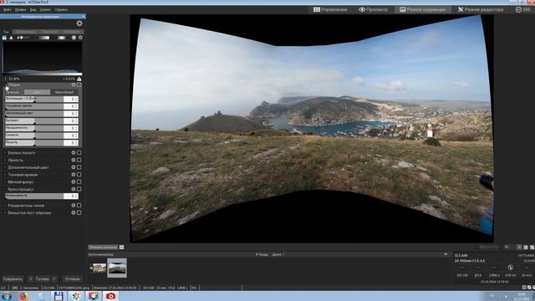Select the Черно-белый sub-tab
This screenshot has height=301, width=535.
(x=64, y=92)
